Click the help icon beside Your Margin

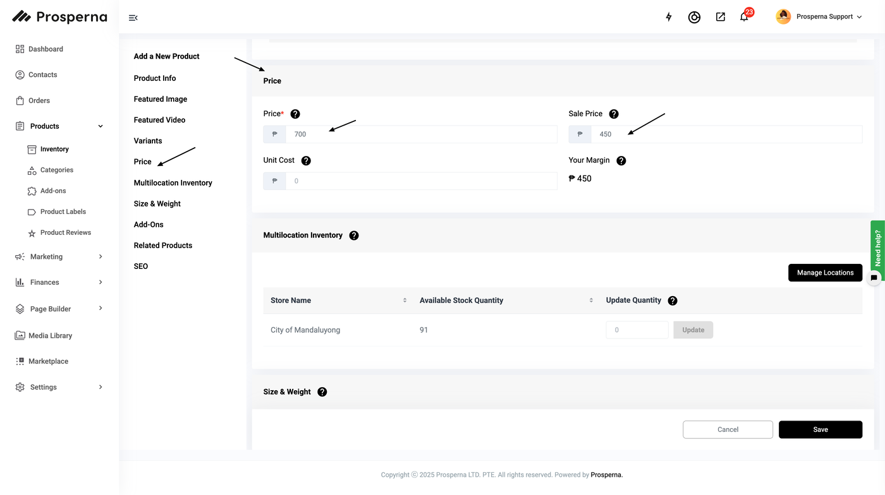(x=621, y=161)
